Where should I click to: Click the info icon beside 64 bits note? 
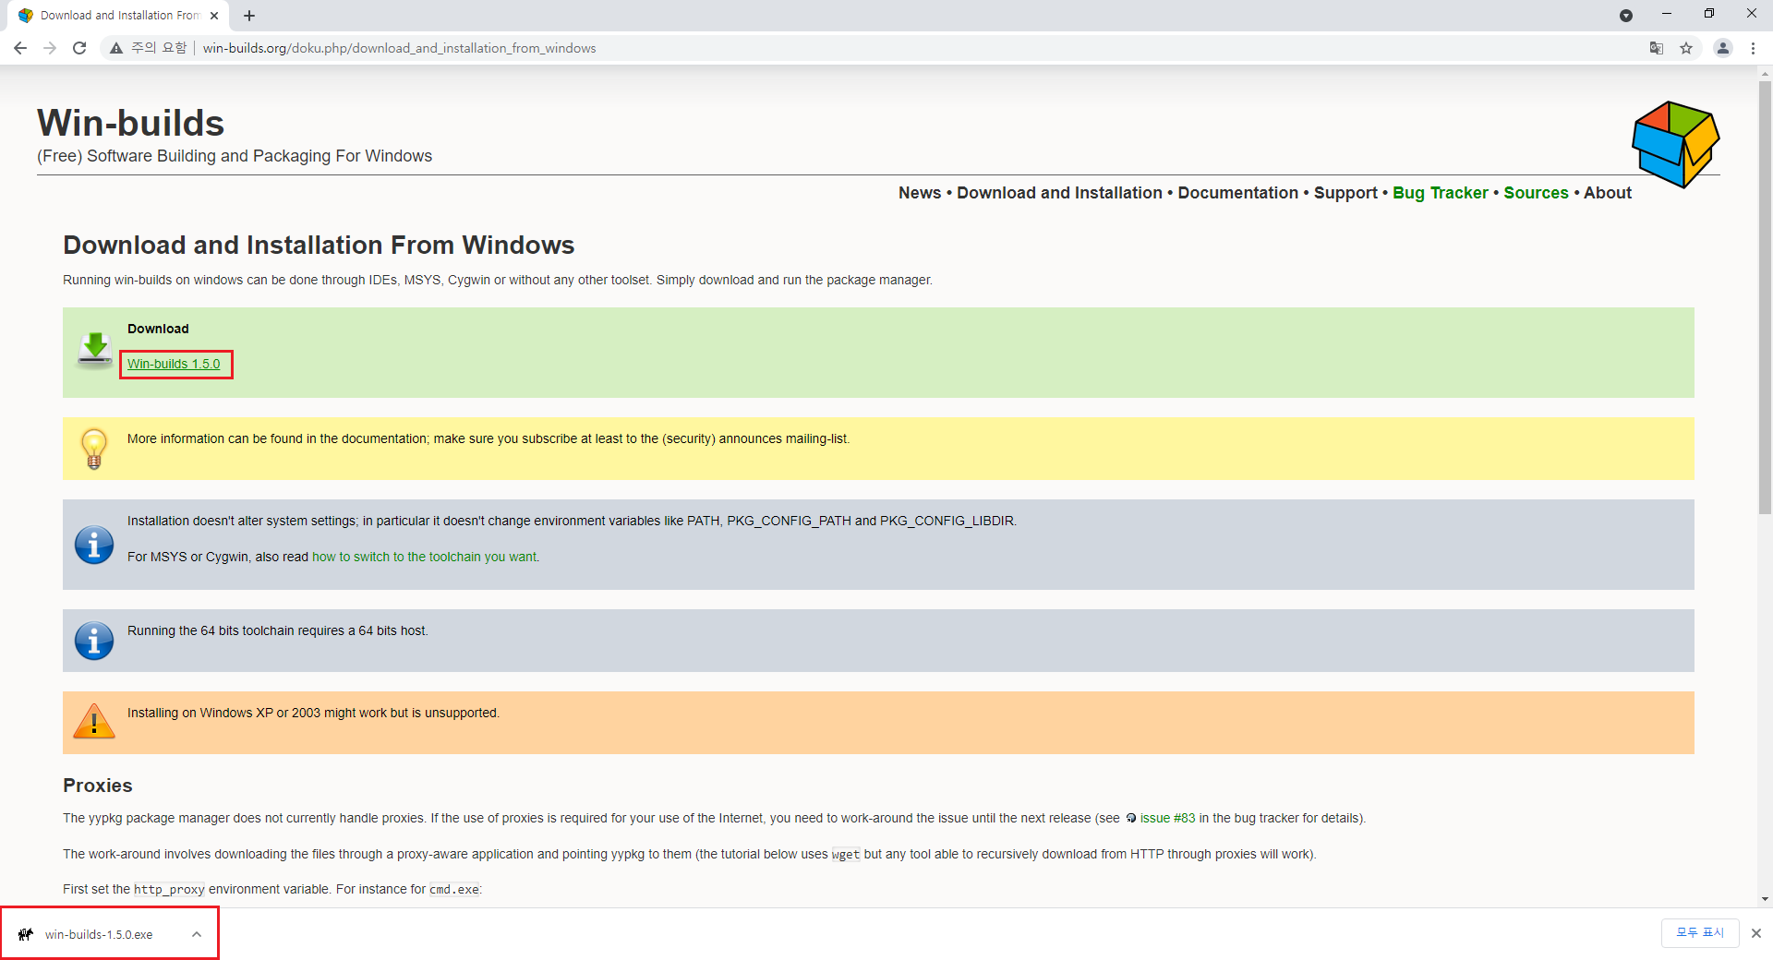click(x=94, y=641)
